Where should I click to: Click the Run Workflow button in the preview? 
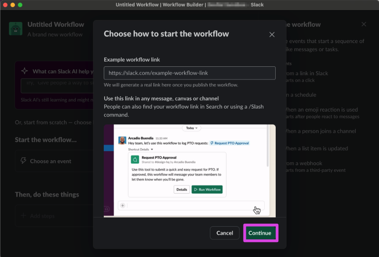click(x=209, y=190)
